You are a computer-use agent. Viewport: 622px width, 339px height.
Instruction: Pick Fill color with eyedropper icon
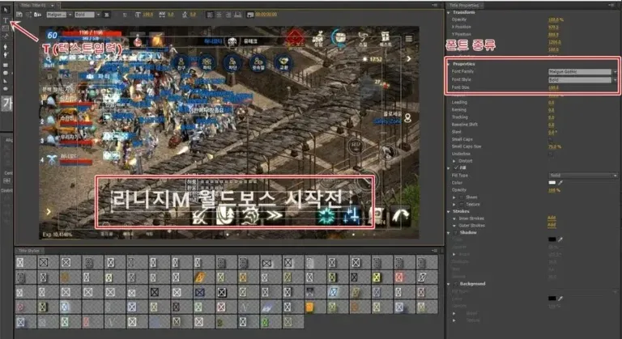[560, 183]
